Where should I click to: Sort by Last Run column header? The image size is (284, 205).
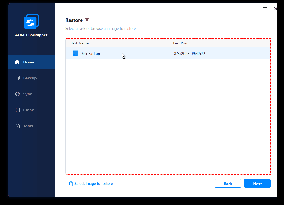[x=180, y=43]
